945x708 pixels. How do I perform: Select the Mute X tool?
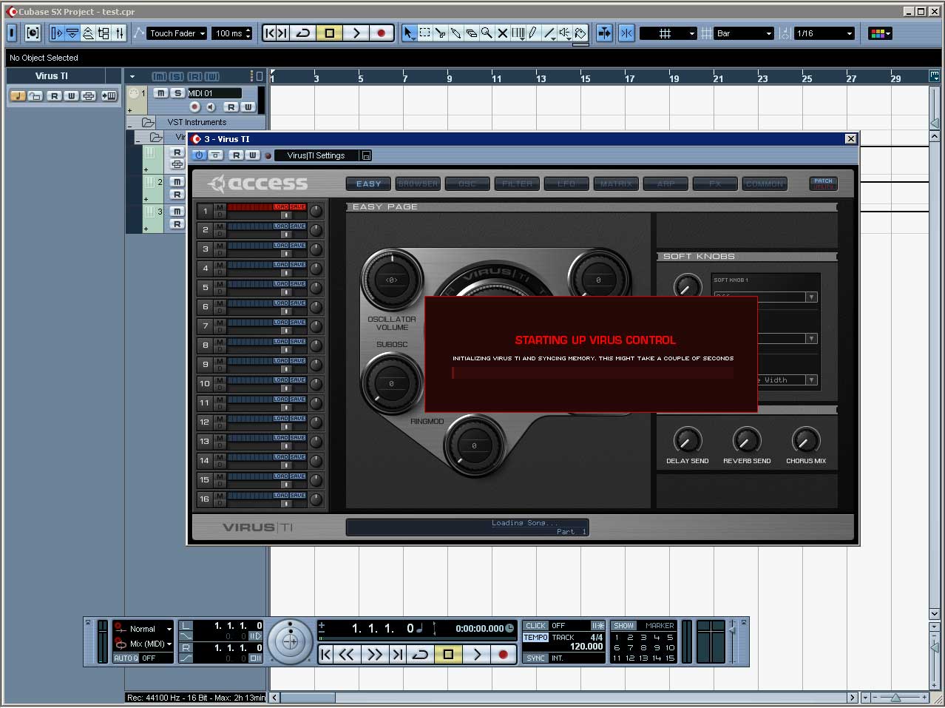(x=503, y=33)
